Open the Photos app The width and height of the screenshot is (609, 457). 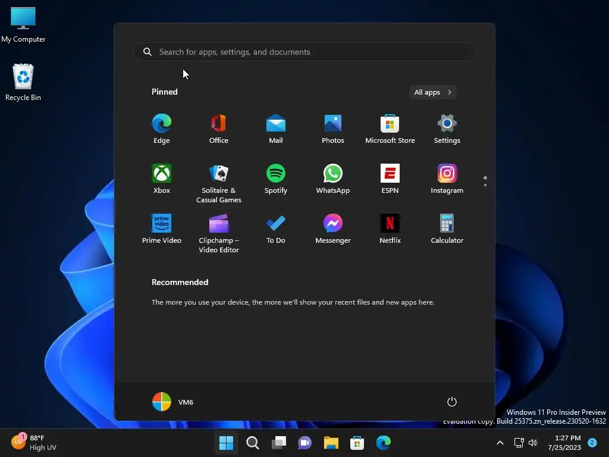tap(333, 129)
